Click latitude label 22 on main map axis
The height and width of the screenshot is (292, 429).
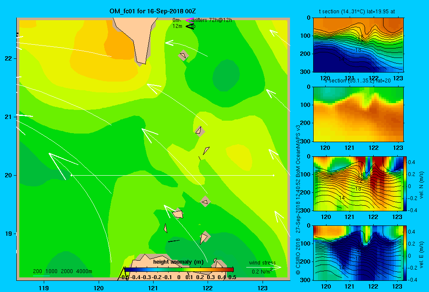tap(9, 58)
